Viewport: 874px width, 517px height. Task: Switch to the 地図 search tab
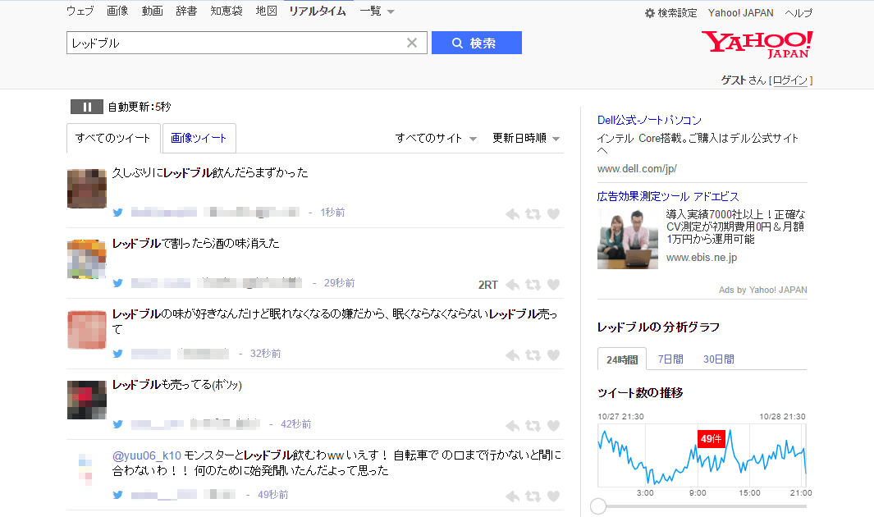267,11
